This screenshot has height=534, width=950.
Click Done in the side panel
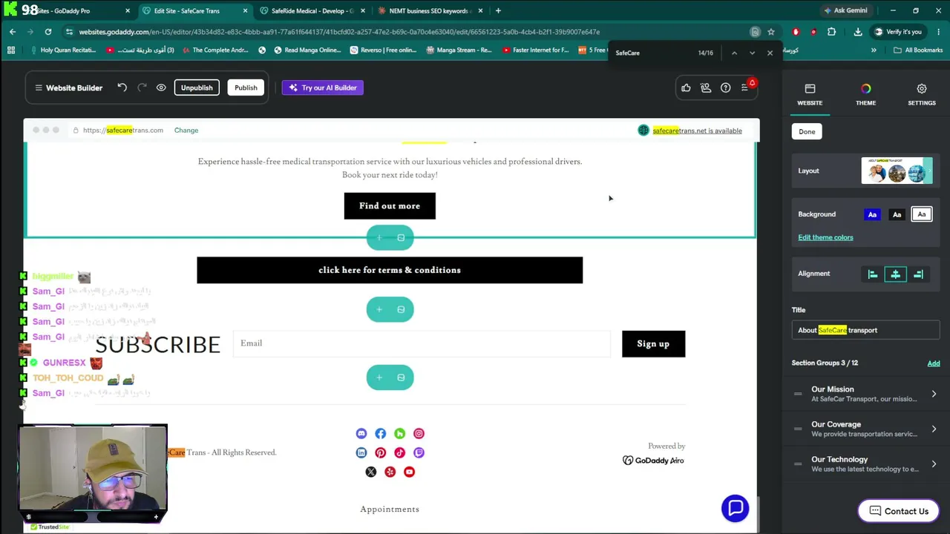[x=807, y=131]
